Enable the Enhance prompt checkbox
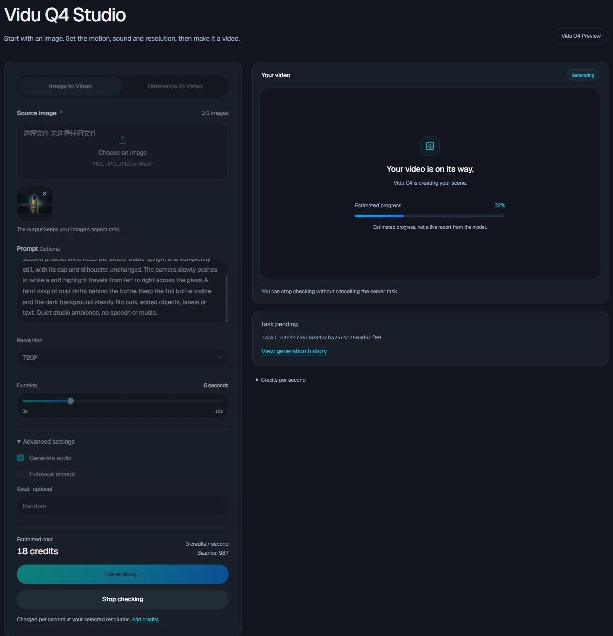The height and width of the screenshot is (636, 613). pos(21,474)
